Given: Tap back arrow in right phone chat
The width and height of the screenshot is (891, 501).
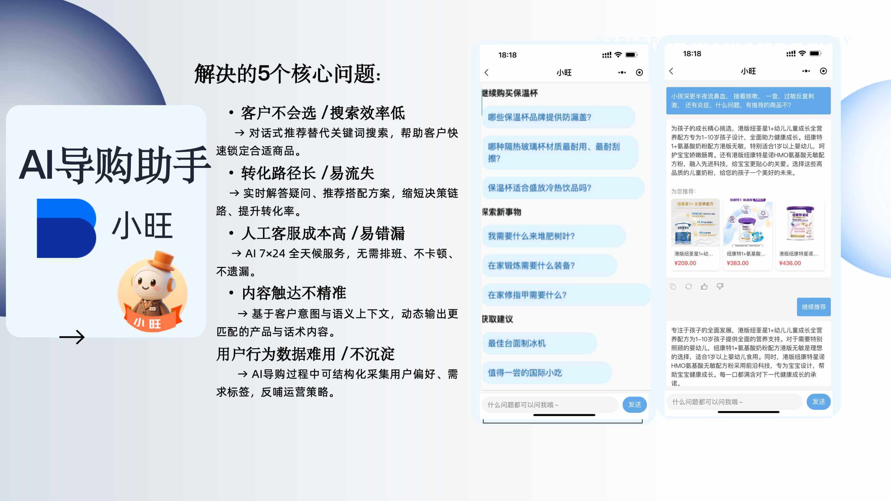Looking at the screenshot, I should tap(671, 71).
